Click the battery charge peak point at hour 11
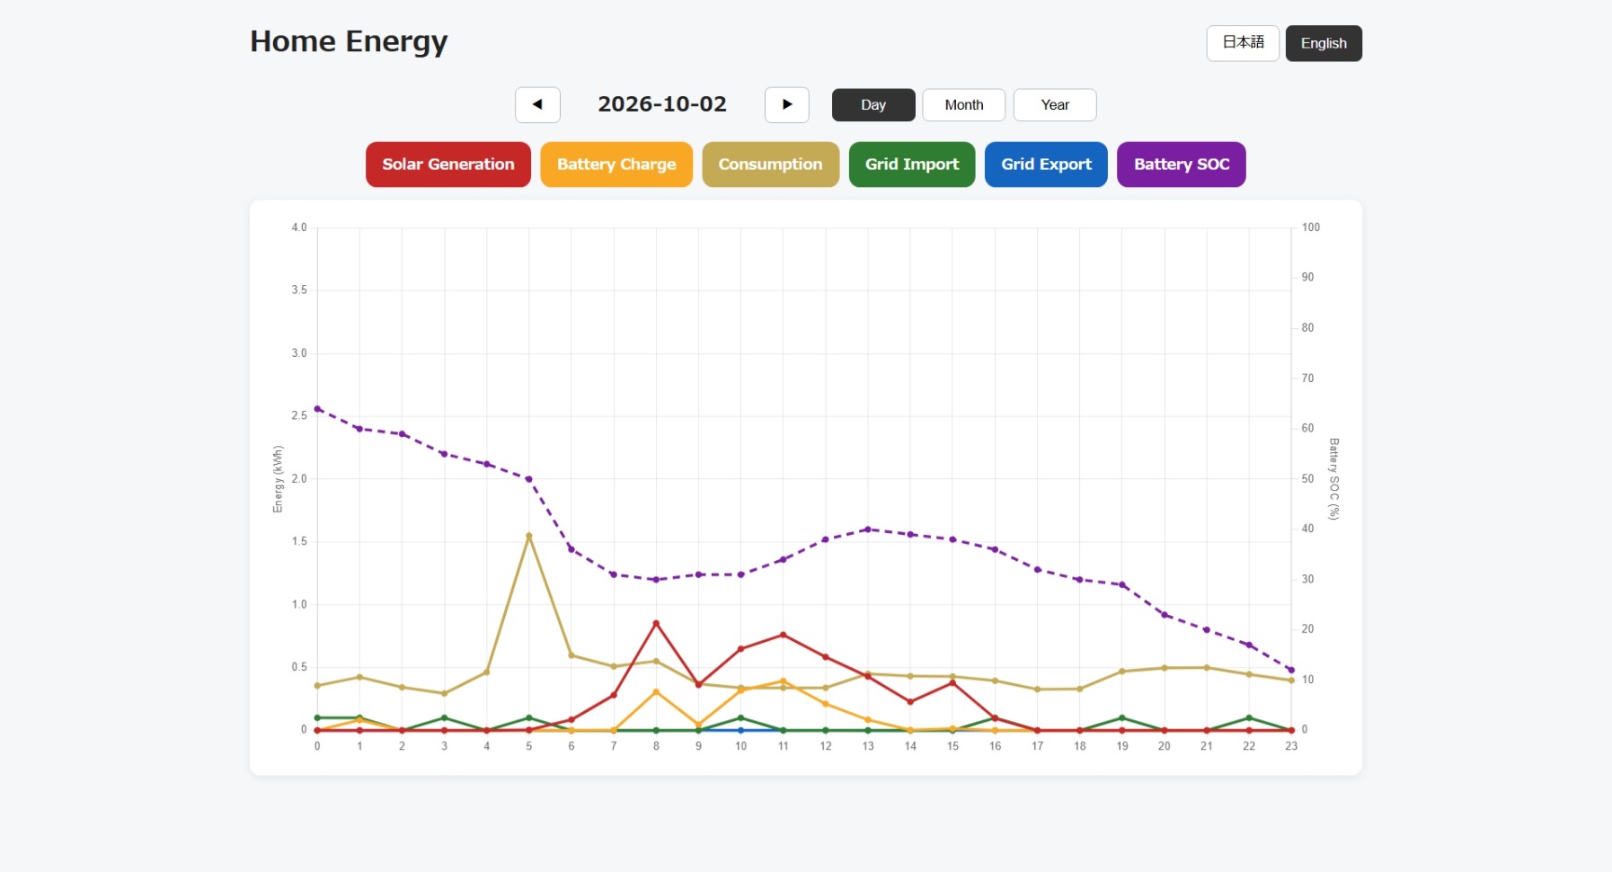 click(784, 681)
